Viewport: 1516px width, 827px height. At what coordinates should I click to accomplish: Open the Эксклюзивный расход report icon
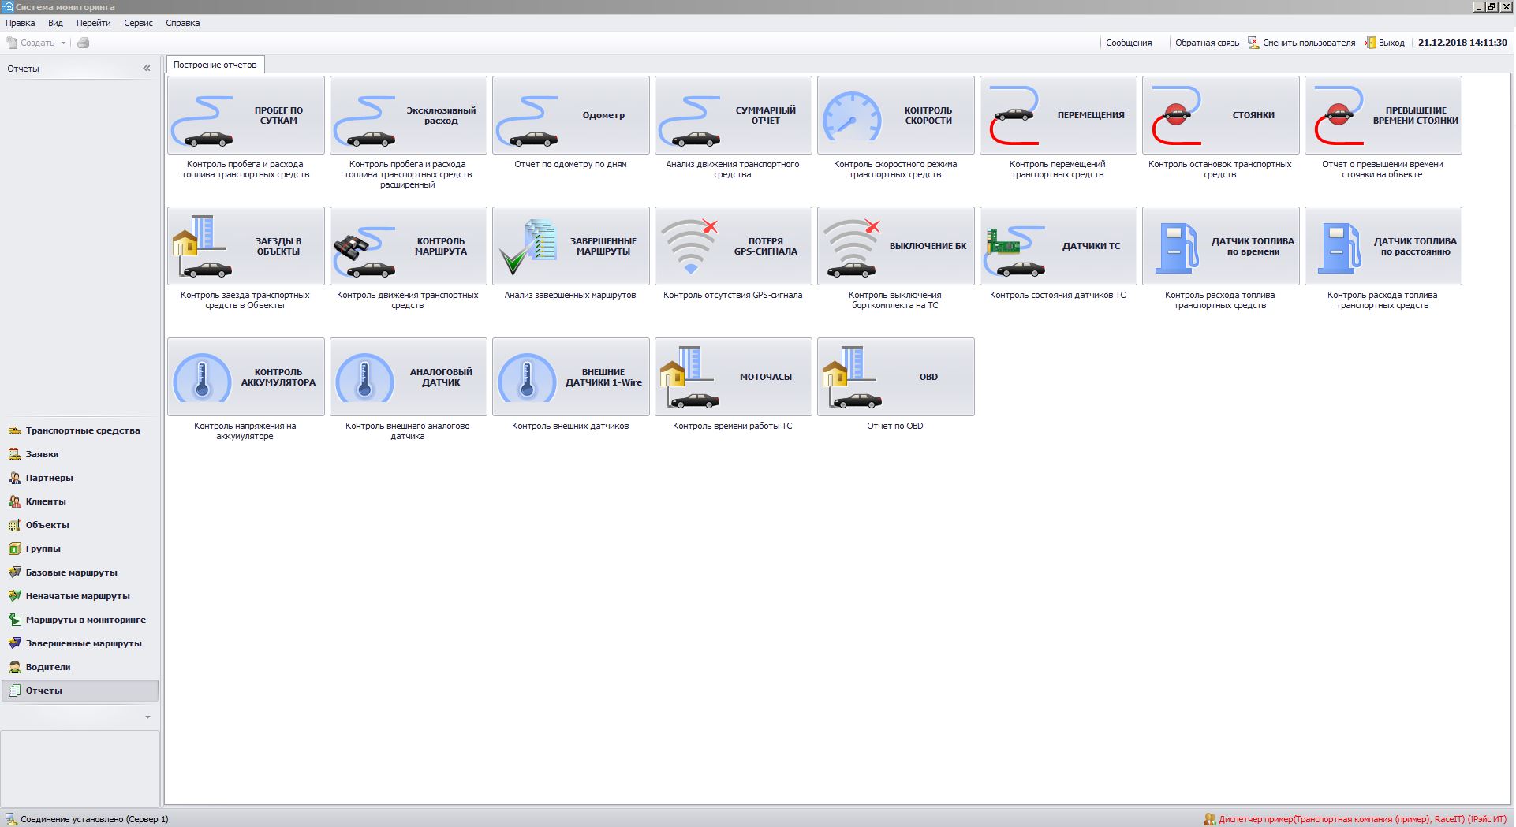(409, 115)
